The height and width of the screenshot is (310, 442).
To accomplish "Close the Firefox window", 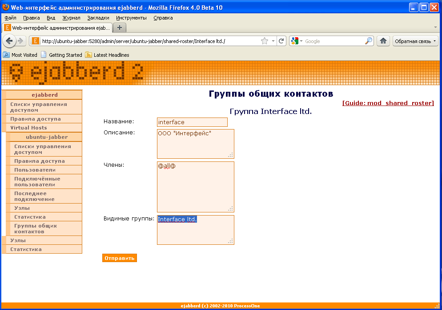I will (x=434, y=7).
